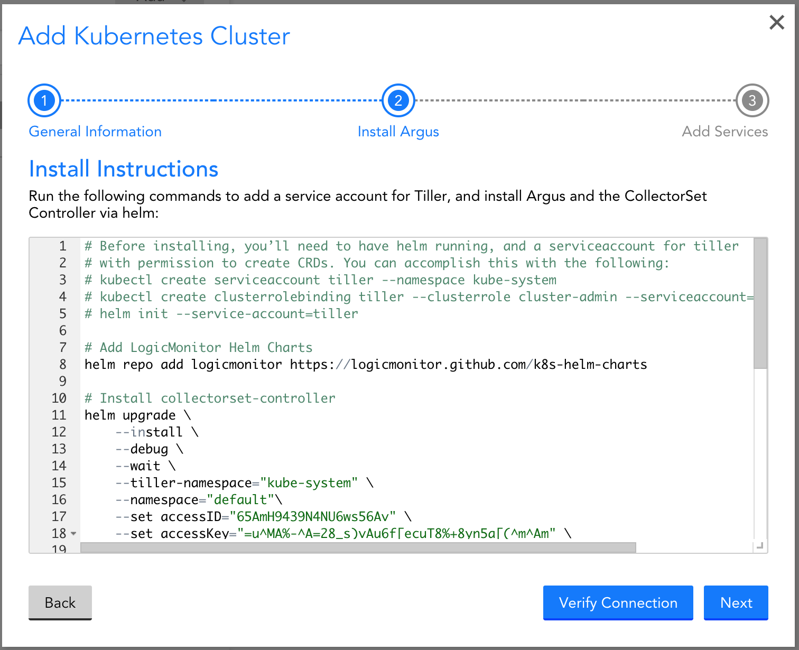Click the --namespace="default" code line
799x650 pixels.
(199, 500)
